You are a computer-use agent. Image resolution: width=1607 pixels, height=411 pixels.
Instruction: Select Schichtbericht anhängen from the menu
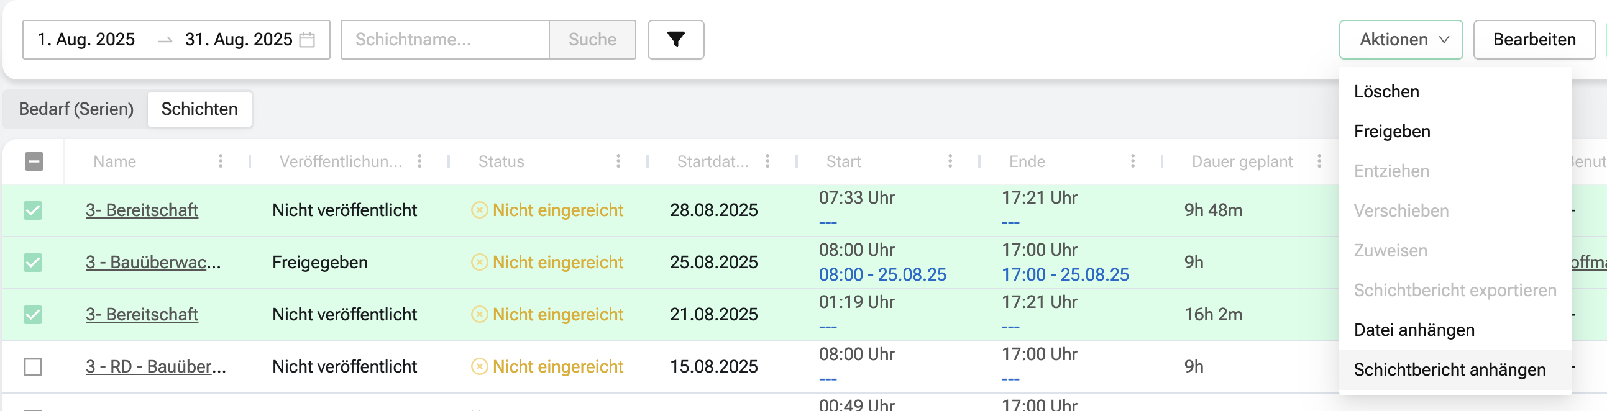click(x=1449, y=370)
